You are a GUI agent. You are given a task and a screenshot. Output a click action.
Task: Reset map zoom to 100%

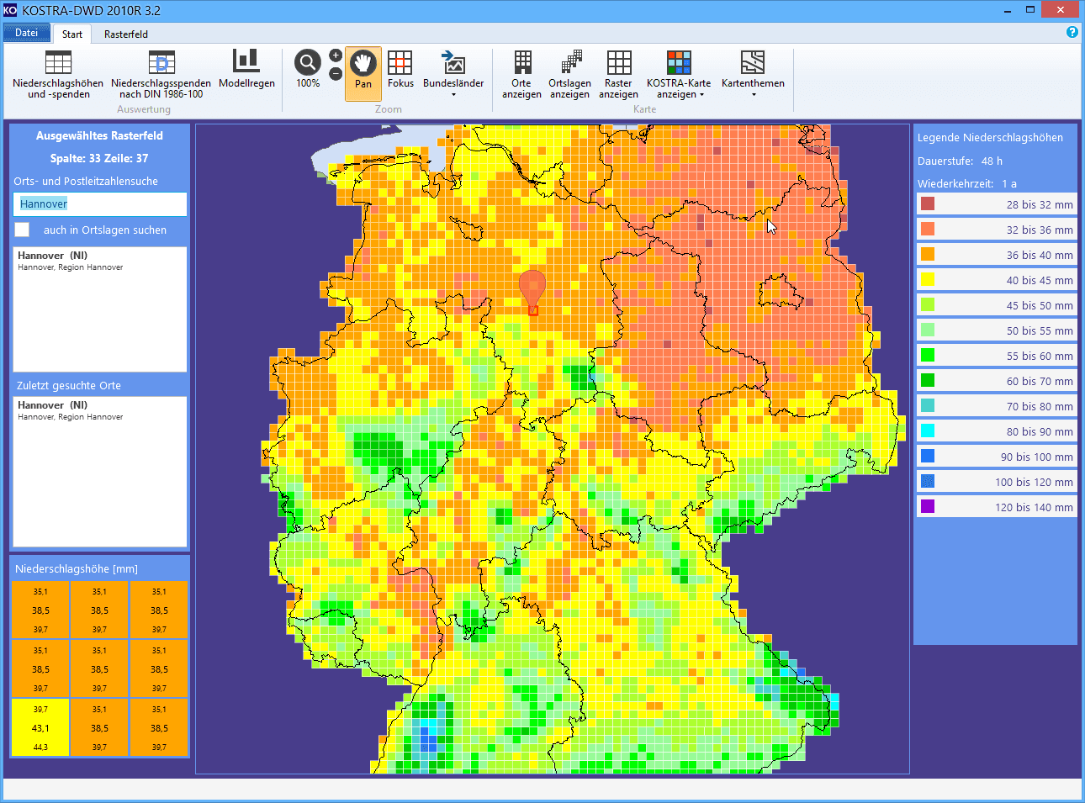click(x=308, y=69)
